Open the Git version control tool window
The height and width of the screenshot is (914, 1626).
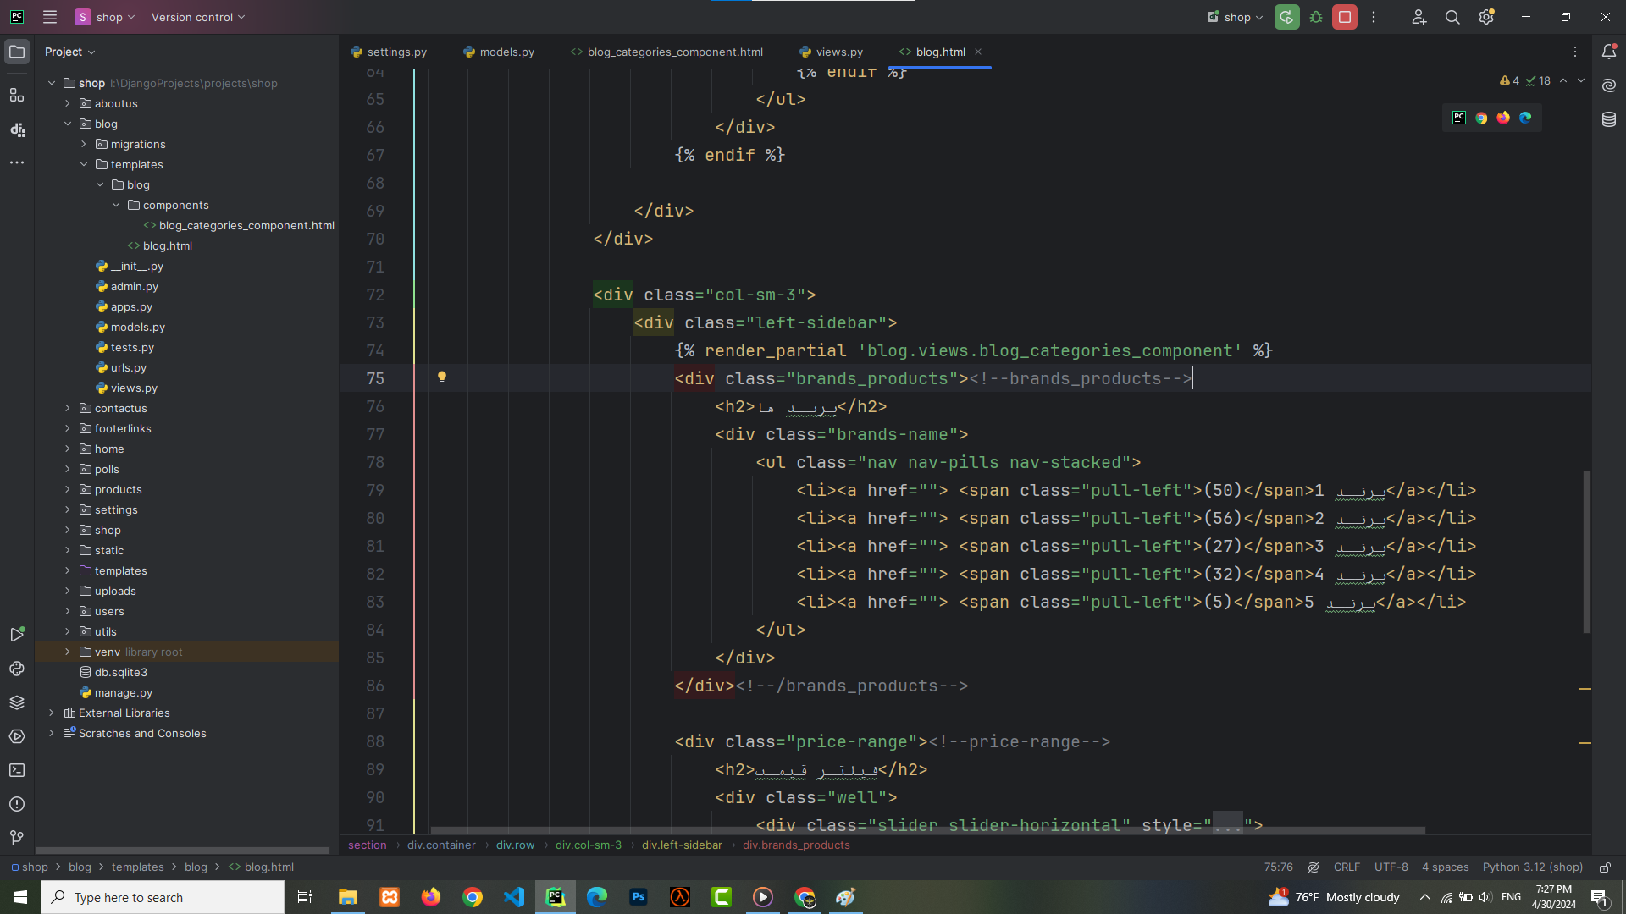[x=17, y=838]
